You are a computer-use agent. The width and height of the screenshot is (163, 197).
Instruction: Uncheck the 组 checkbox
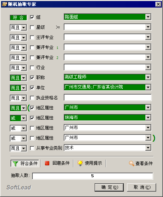(x=32, y=17)
